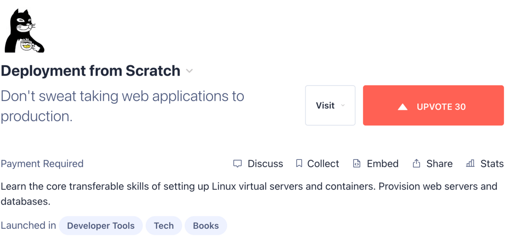Click the Collect bookmark icon
The width and height of the screenshot is (509, 241).
pos(299,163)
